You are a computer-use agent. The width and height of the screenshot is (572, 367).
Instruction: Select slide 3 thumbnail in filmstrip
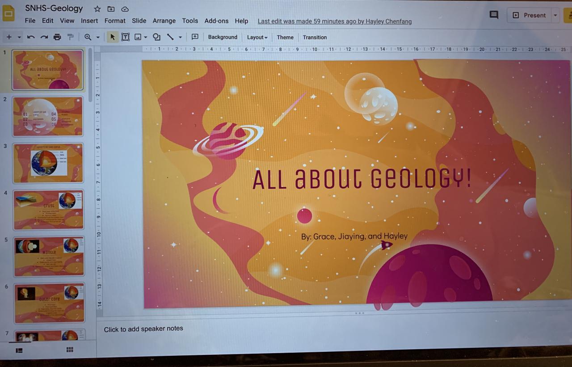click(48, 163)
